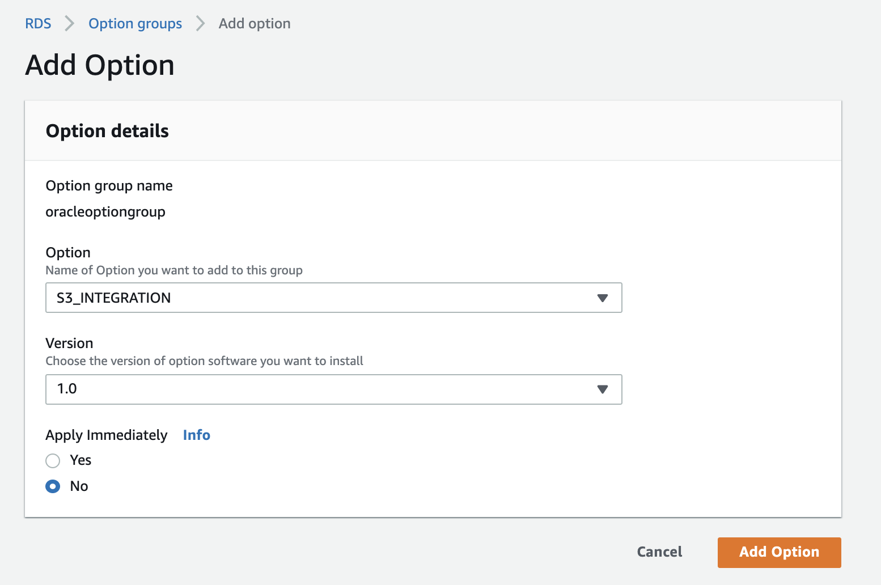Image resolution: width=881 pixels, height=585 pixels.
Task: Select No radio button for Apply Immediately
Action: click(53, 486)
